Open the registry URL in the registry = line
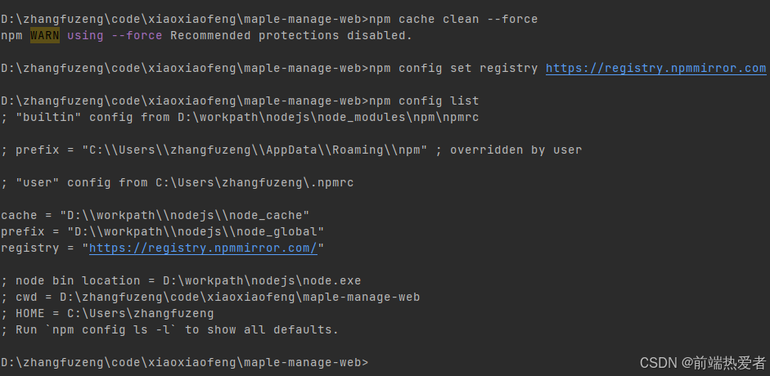 click(x=203, y=248)
